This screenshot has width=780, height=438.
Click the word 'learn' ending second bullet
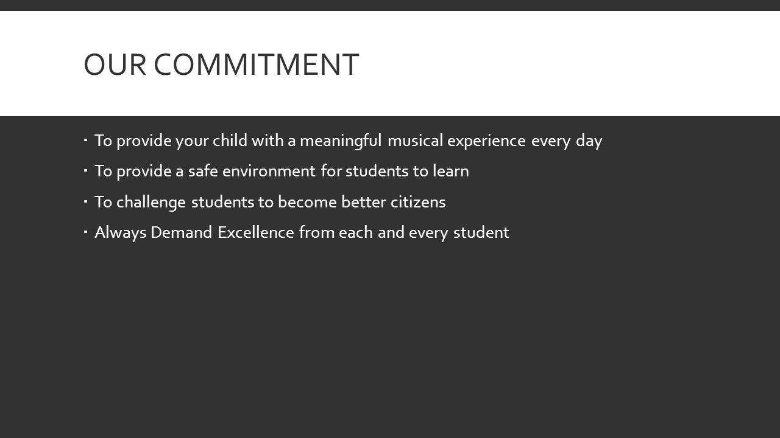[450, 172]
